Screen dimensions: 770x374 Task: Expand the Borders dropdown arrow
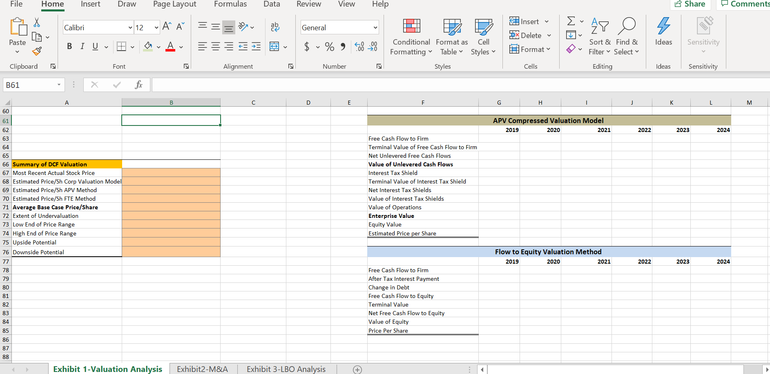click(132, 47)
